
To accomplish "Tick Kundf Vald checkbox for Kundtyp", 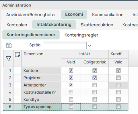I will [118, 99].
